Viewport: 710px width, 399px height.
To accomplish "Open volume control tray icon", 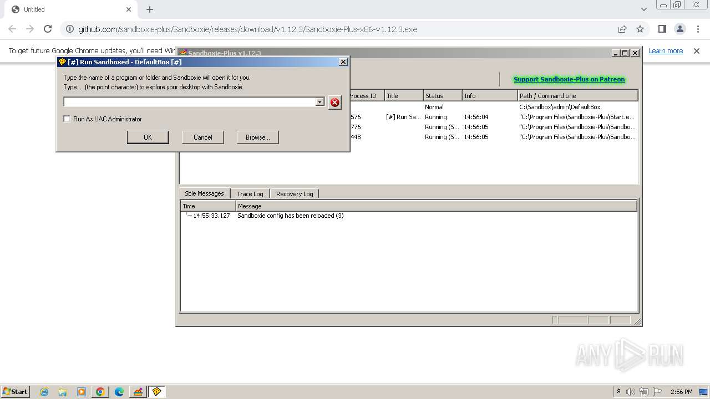I will coord(631,392).
